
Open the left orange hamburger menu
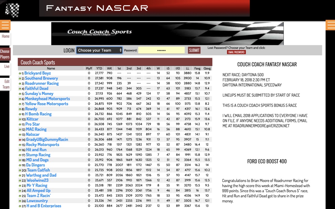(x=5, y=25)
